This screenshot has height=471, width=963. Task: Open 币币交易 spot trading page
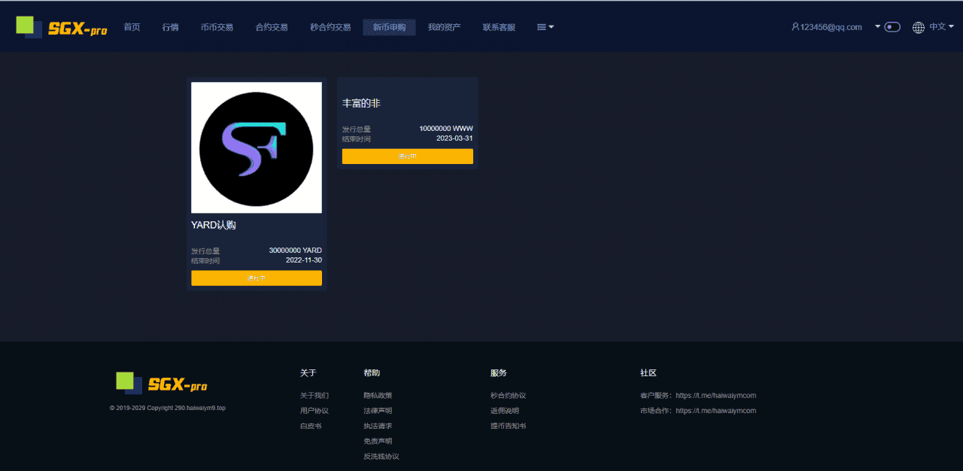[x=217, y=27]
